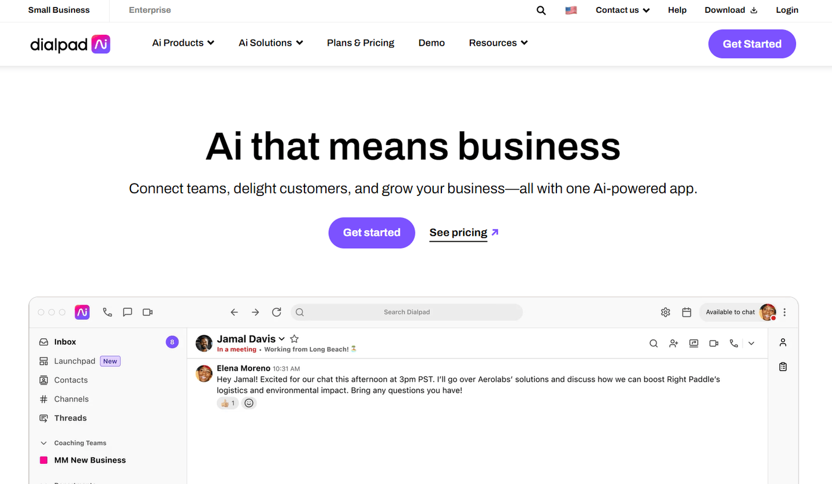This screenshot has height=484, width=832.
Task: Click the Search Dialpad field
Action: point(407,312)
